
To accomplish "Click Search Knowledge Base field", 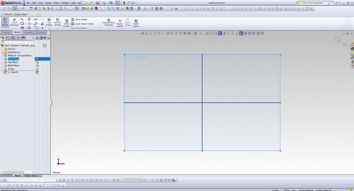I will (x=315, y=3).
